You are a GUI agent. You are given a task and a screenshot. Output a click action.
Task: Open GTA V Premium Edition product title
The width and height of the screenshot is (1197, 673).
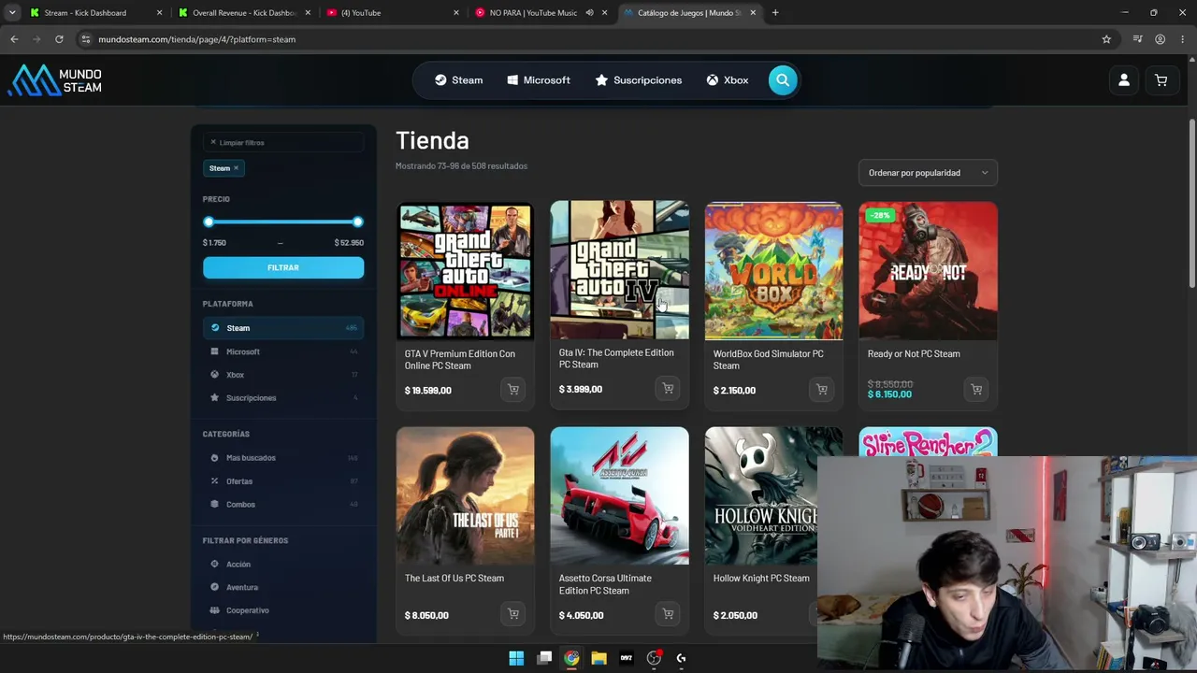pos(460,360)
